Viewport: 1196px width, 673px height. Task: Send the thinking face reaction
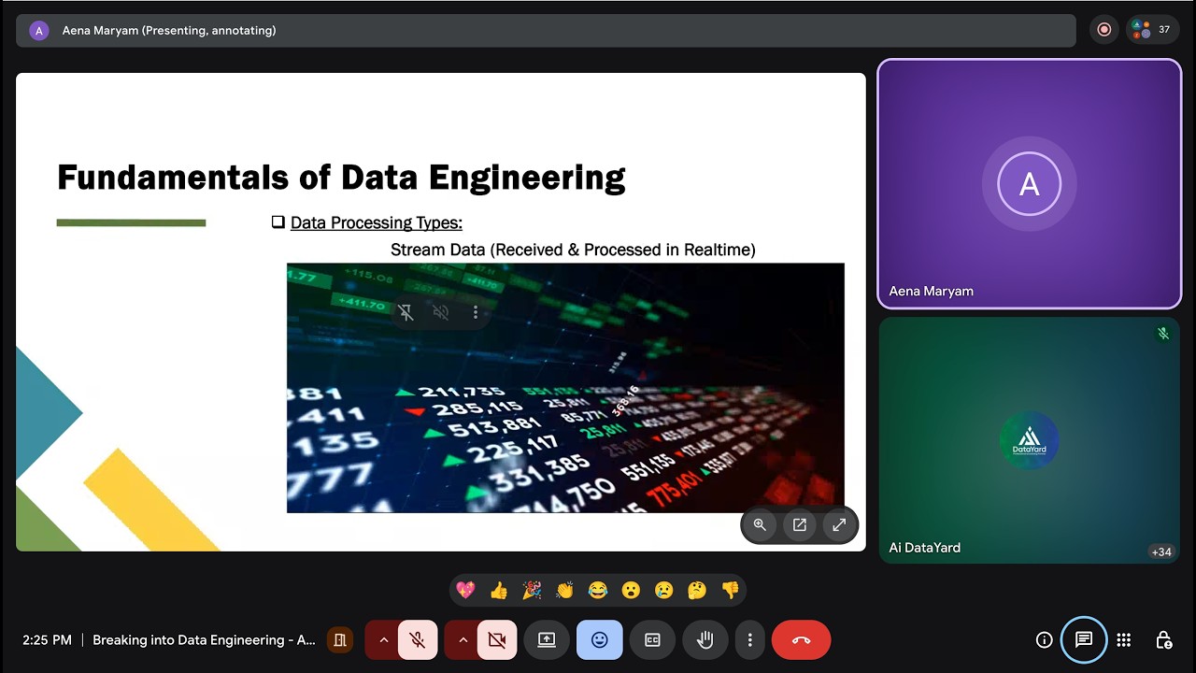tap(697, 590)
